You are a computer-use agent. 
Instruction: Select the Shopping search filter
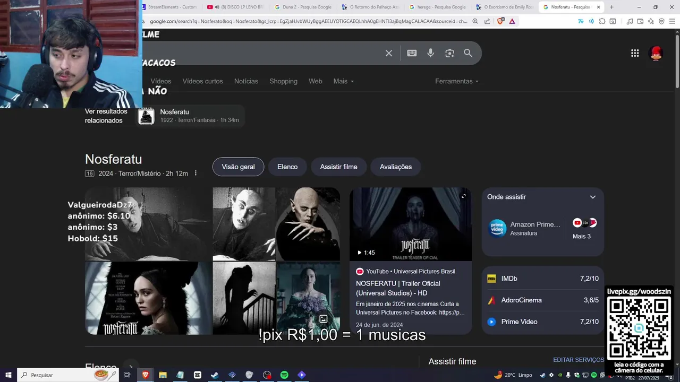tap(283, 81)
